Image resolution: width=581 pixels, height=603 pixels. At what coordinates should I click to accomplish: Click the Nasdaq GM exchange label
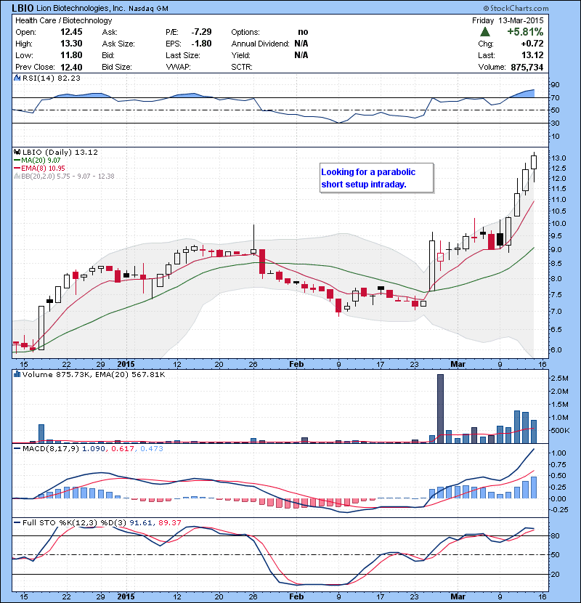148,9
